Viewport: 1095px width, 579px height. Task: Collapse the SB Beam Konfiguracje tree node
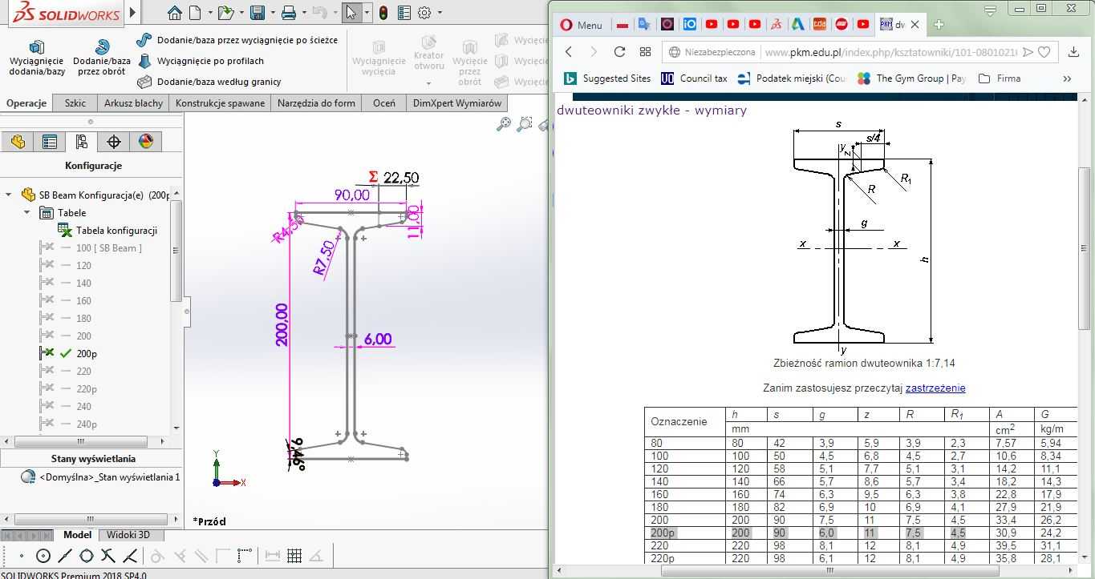[x=10, y=195]
